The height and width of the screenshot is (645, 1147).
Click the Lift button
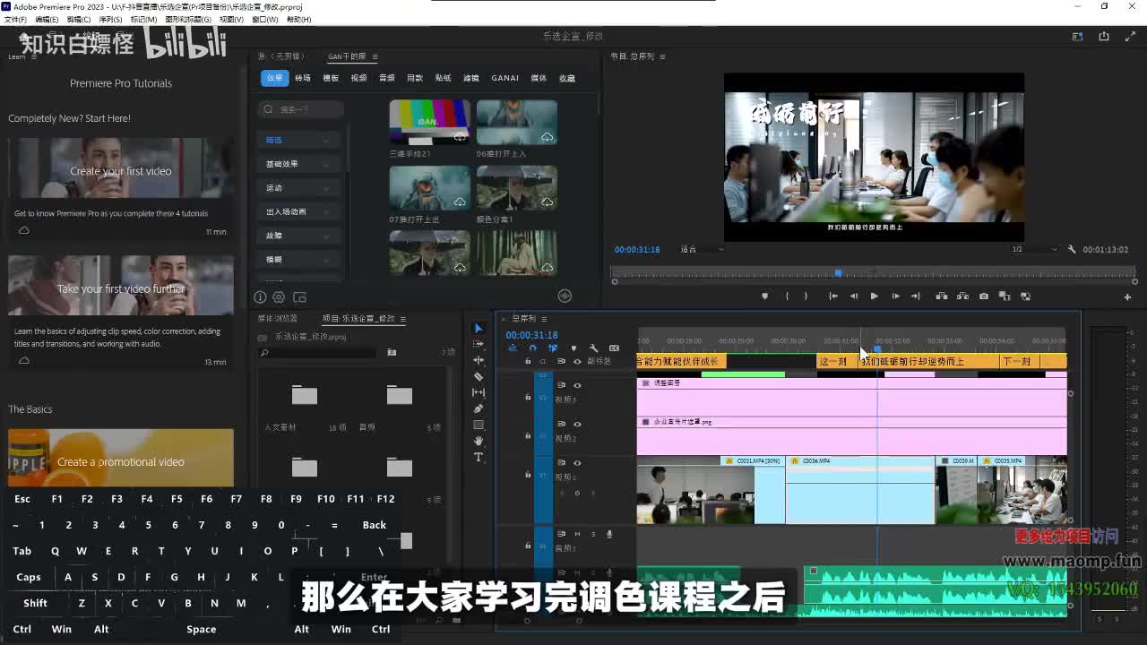942,297
